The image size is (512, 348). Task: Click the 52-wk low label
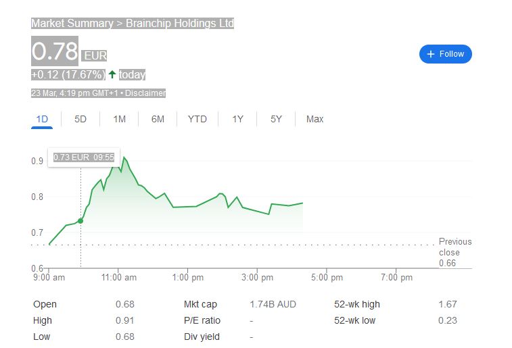point(354,320)
